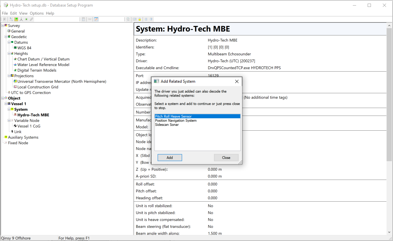Image resolution: width=393 pixels, height=241 pixels.
Task: Click the yellow padlock toolbar icon
Action: (140, 19)
